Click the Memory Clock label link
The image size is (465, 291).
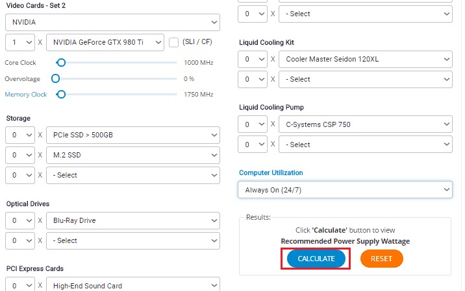pos(26,95)
